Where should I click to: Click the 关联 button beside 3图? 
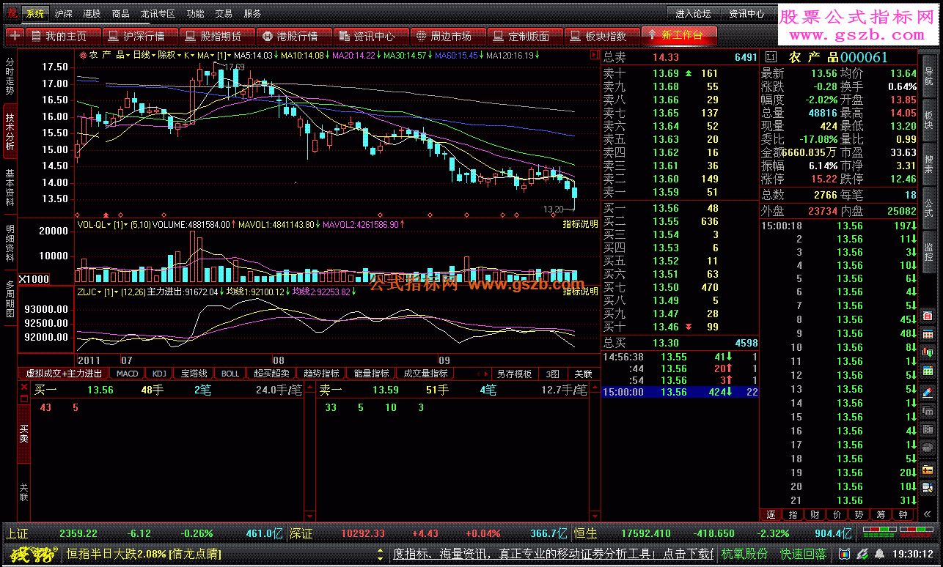pyautogui.click(x=583, y=374)
